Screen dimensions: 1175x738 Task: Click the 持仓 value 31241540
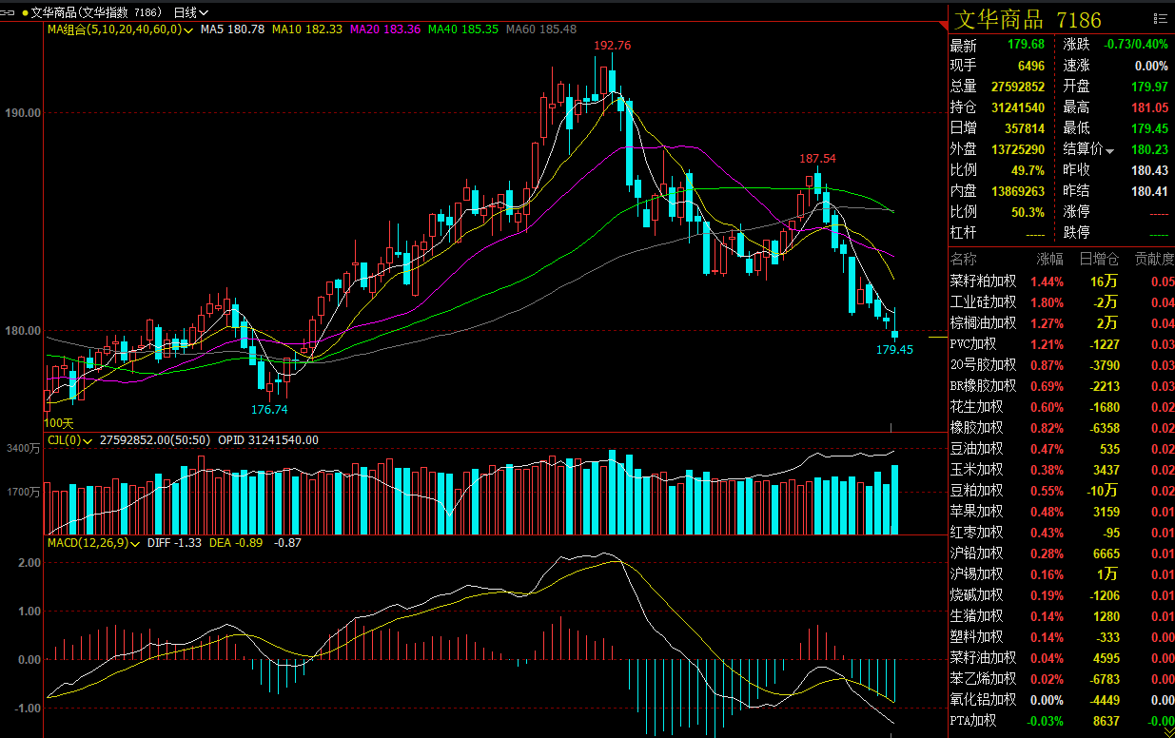(x=1018, y=107)
